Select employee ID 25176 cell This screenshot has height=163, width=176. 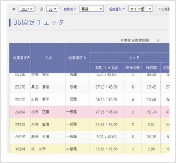[20, 87]
